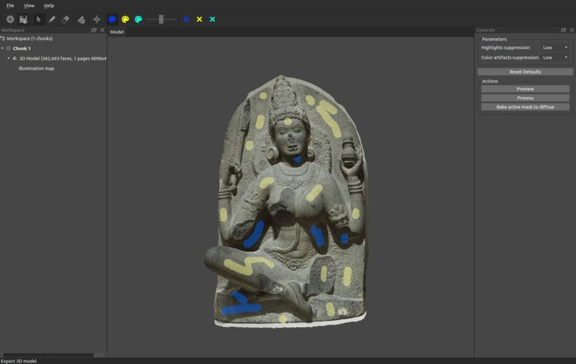The width and height of the screenshot is (576, 364).
Task: Collapse the Chunk 1 tree node
Action: [2, 48]
